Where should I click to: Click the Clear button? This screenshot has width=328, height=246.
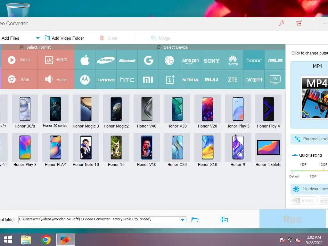(x=109, y=38)
